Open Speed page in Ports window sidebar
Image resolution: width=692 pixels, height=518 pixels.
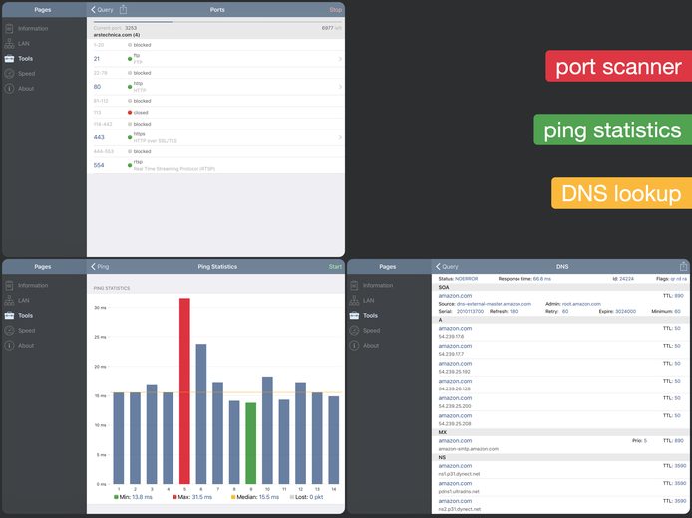[20, 73]
